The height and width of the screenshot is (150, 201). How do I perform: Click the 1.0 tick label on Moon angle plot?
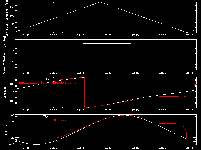click(12, 61)
